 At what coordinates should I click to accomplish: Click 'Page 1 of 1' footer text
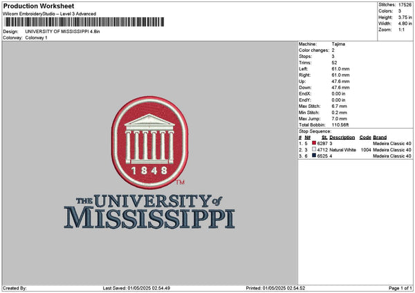[400, 288]
